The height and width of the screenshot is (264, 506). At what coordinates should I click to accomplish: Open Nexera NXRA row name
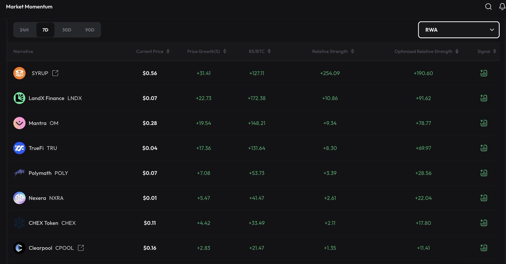(46, 198)
